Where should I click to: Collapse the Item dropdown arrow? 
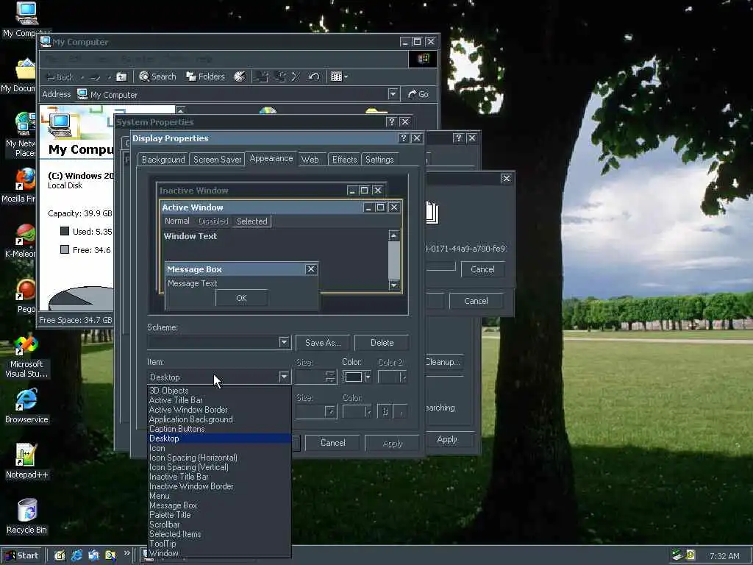click(284, 377)
